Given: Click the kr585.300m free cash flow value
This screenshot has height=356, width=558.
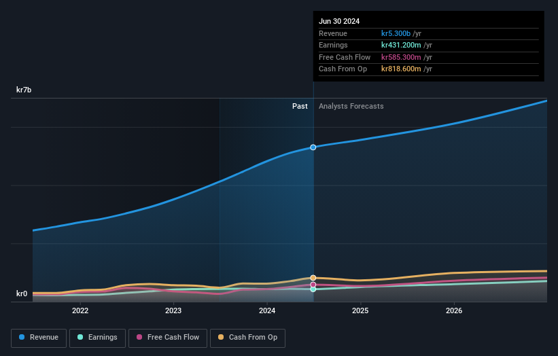Looking at the screenshot, I should (401, 57).
